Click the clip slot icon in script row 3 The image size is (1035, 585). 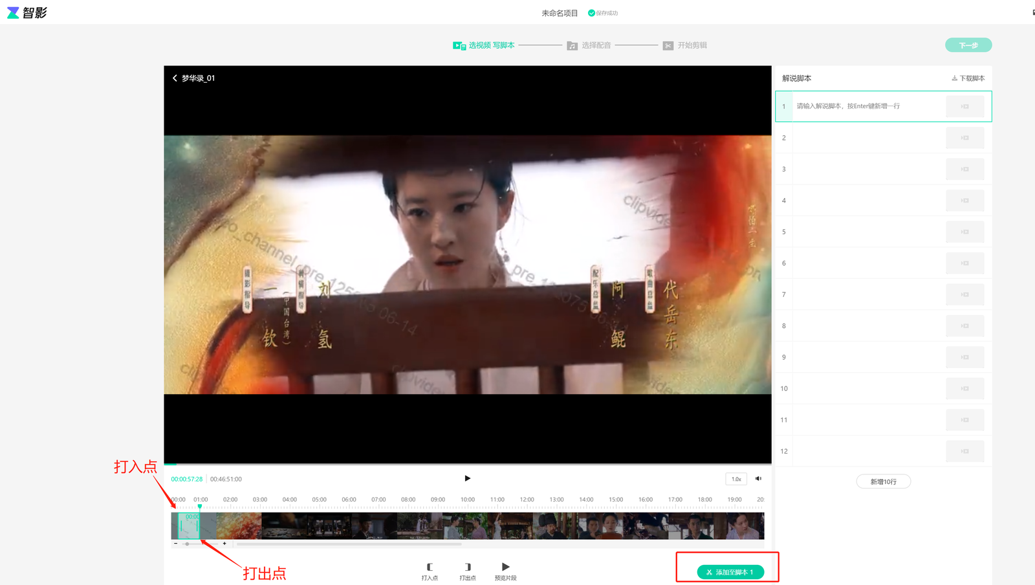[965, 169]
